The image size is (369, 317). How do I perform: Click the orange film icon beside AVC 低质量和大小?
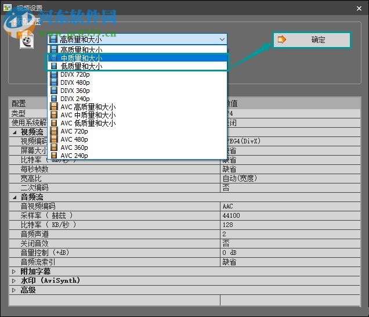(x=54, y=123)
